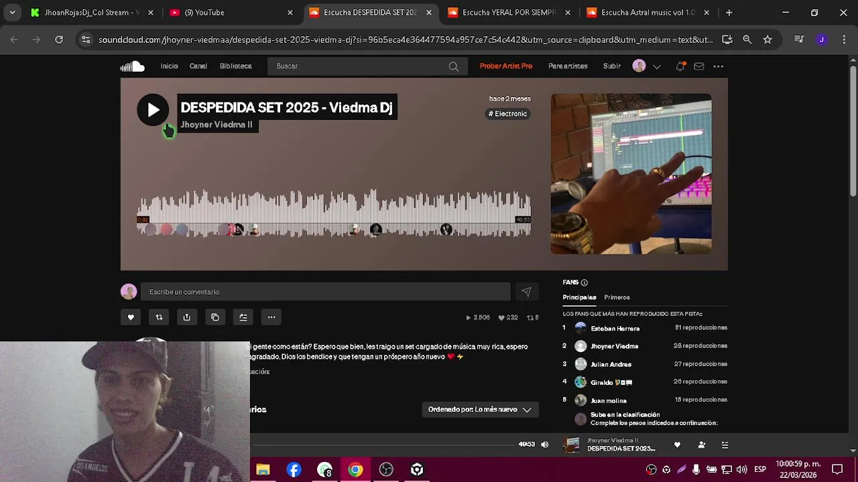Open Facebook from the taskbar

(294, 470)
